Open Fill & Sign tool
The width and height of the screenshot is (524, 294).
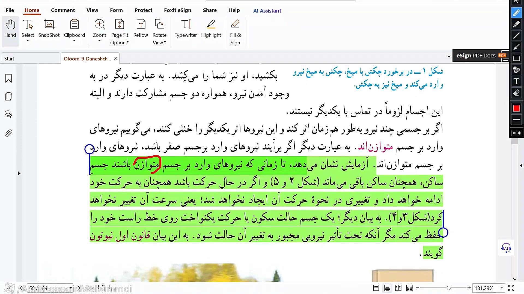[x=235, y=31]
